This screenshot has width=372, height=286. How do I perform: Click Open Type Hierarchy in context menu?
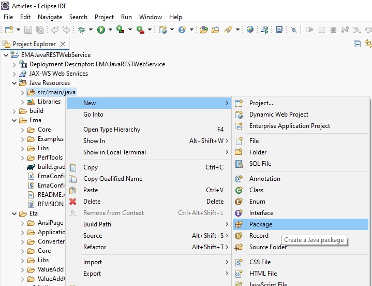(149, 130)
